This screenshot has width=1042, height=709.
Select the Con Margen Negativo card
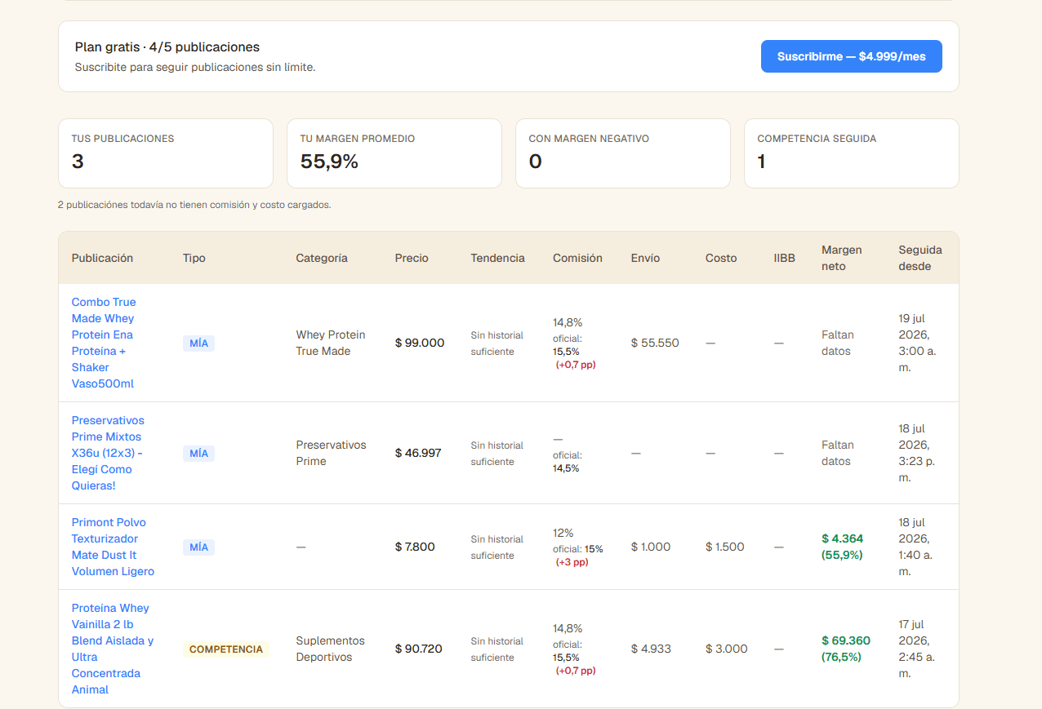click(x=623, y=153)
